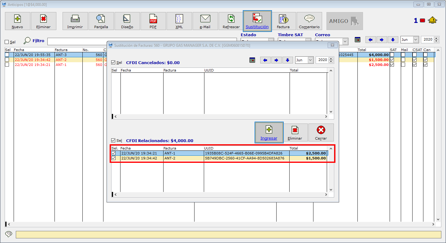The height and width of the screenshot is (243, 446).
Task: Uncheck the ANT-1 row checkbox in CFDI Relacionados
Action: pos(114,153)
